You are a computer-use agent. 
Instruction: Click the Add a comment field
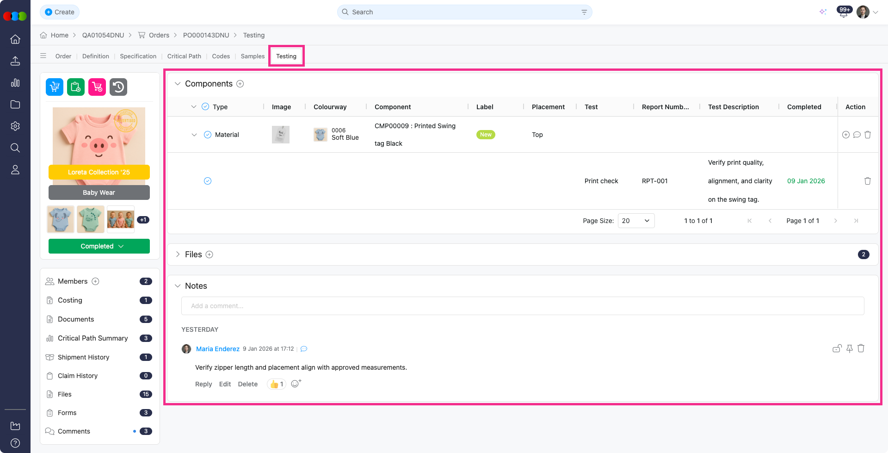(522, 306)
